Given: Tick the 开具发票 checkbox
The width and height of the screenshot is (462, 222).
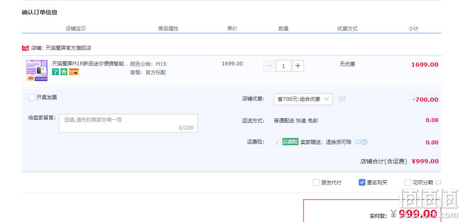Looking at the screenshot, I should point(32,97).
